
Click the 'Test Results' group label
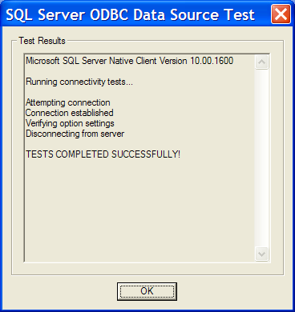pyautogui.click(x=42, y=41)
